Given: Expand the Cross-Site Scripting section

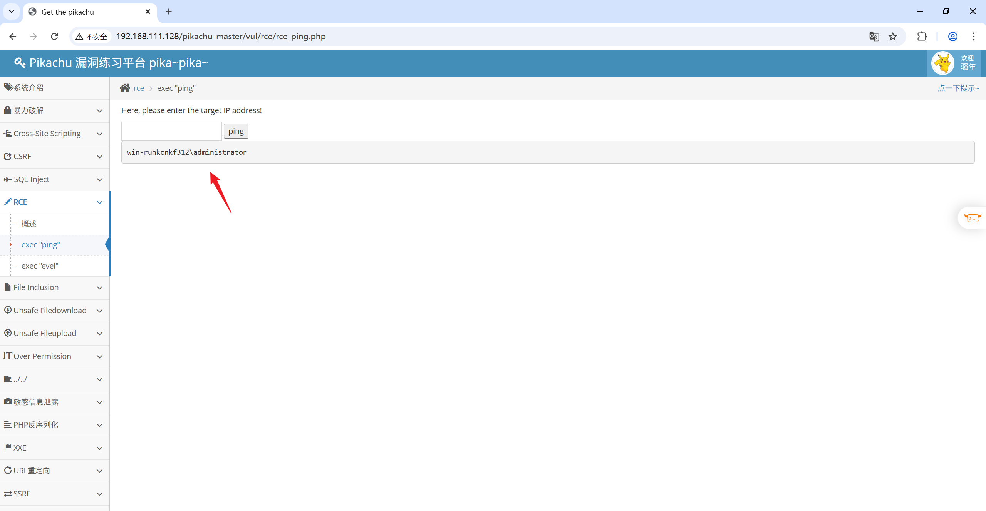Looking at the screenshot, I should 55,134.
